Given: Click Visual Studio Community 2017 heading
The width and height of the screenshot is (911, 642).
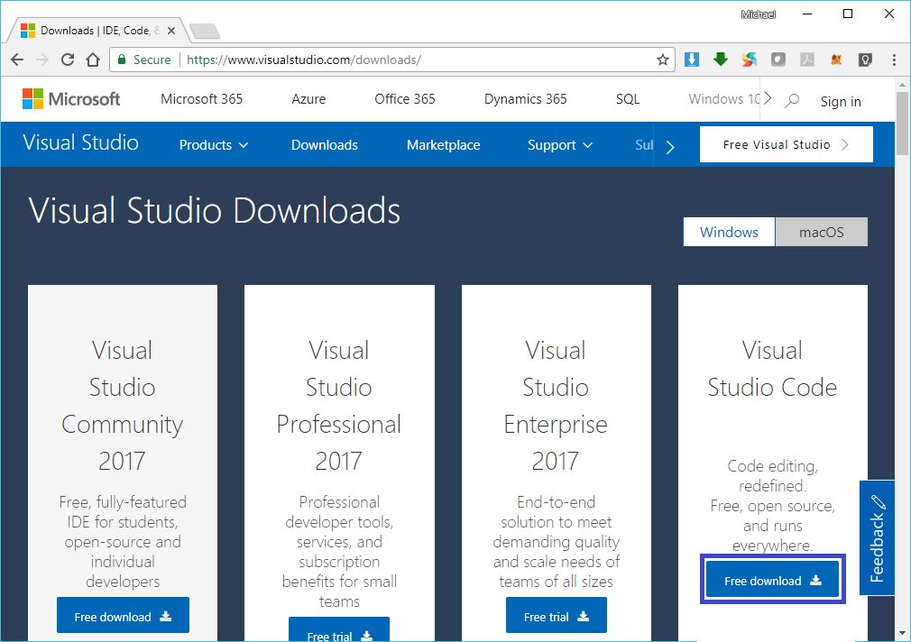Looking at the screenshot, I should tap(123, 406).
